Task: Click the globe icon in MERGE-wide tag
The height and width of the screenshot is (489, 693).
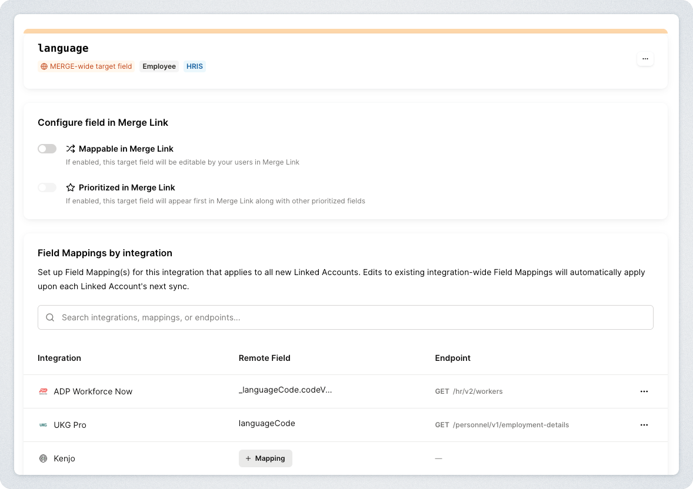Action: click(44, 66)
